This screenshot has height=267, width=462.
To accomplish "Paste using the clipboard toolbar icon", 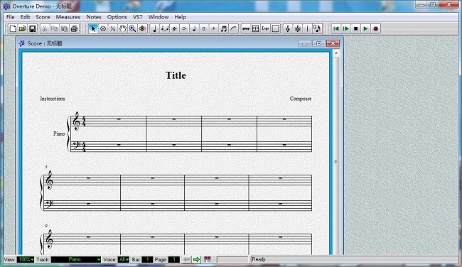I will pyautogui.click(x=64, y=29).
